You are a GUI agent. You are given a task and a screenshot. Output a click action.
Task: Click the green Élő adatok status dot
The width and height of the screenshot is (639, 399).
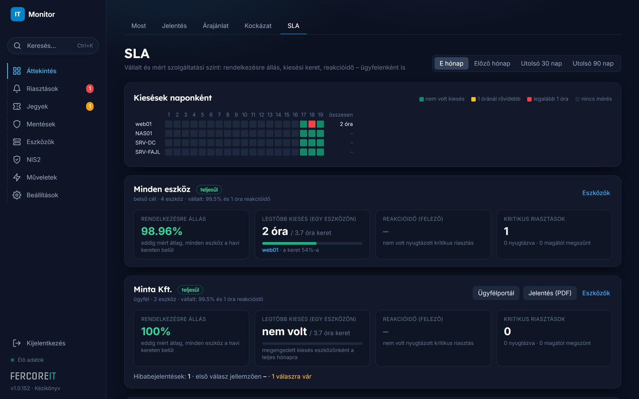pos(12,360)
